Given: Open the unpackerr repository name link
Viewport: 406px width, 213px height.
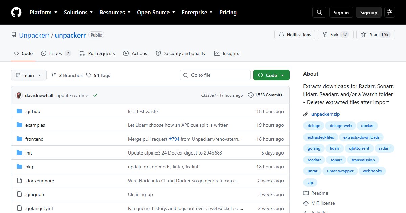Looking at the screenshot, I should tap(70, 35).
